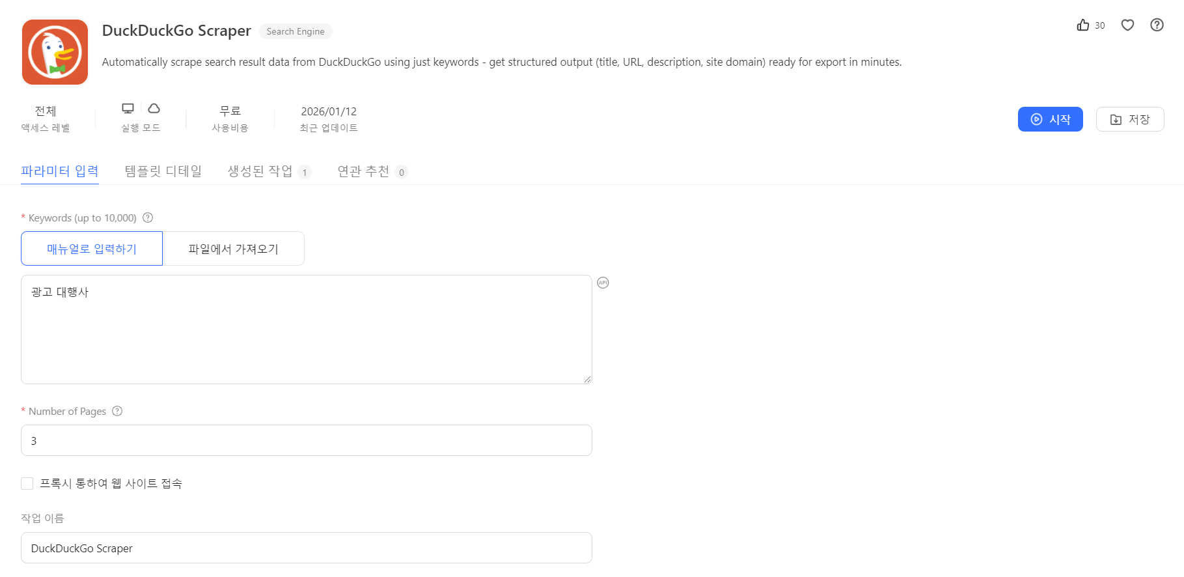Enable the proxy website access checkbox
Image resolution: width=1184 pixels, height=577 pixels.
click(27, 483)
